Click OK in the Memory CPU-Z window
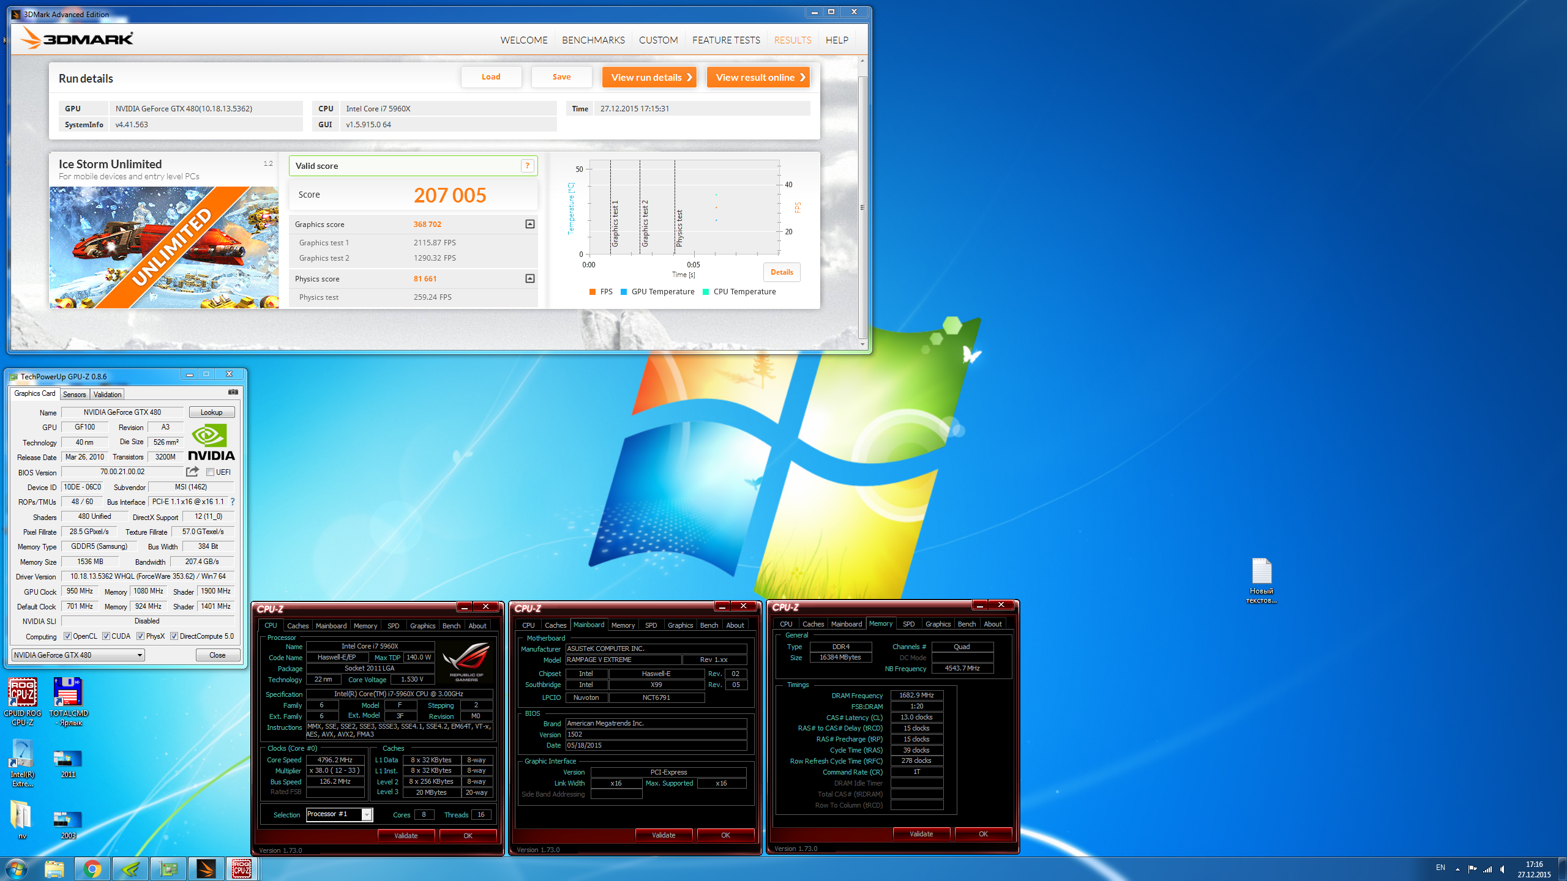The image size is (1567, 881). [983, 834]
